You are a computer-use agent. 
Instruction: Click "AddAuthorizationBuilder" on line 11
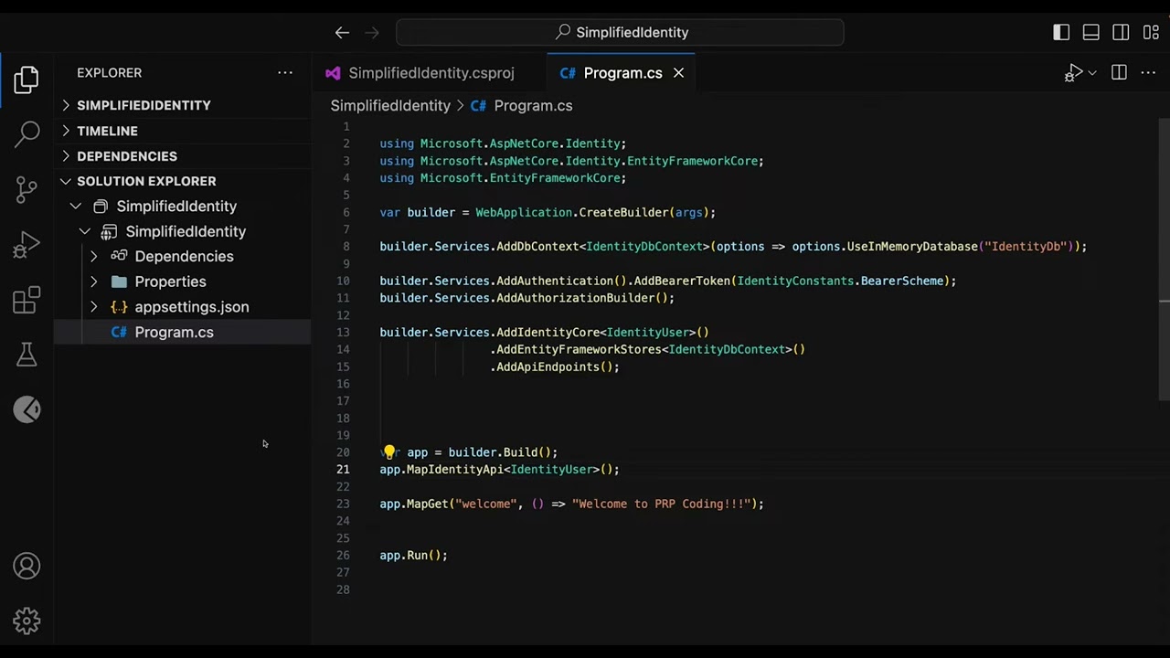[575, 298]
